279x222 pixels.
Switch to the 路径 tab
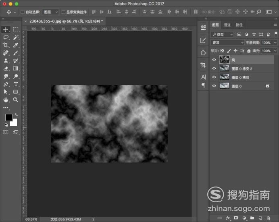click(239, 25)
